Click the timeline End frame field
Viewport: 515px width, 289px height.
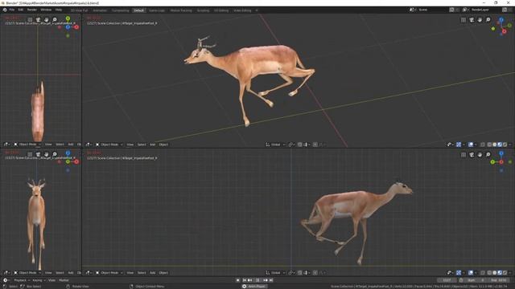pyautogui.click(x=498, y=280)
